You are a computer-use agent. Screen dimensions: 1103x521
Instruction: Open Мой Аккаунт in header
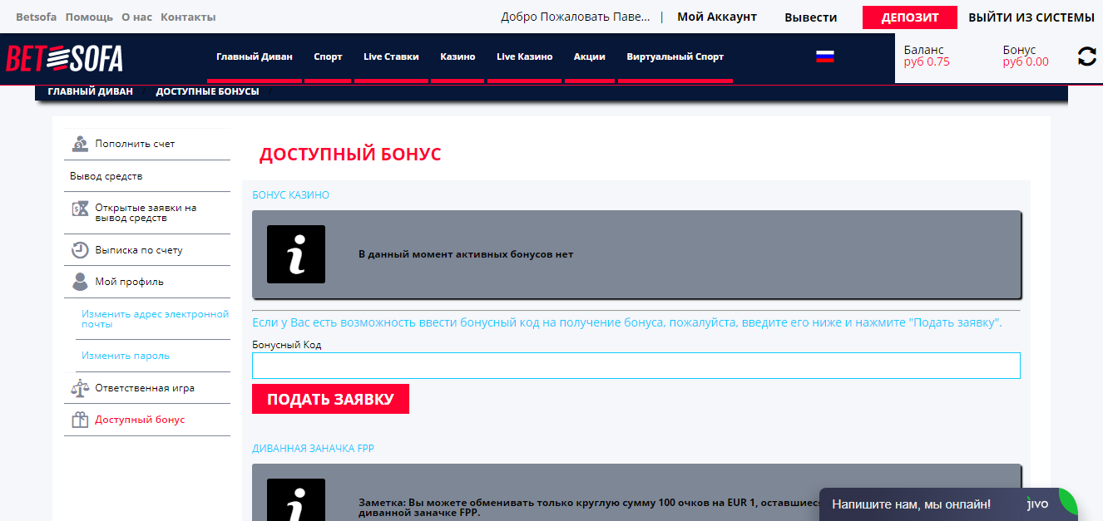click(x=717, y=17)
